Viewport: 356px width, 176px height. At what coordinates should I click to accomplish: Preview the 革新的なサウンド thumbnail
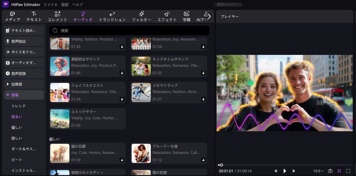tap(60, 66)
